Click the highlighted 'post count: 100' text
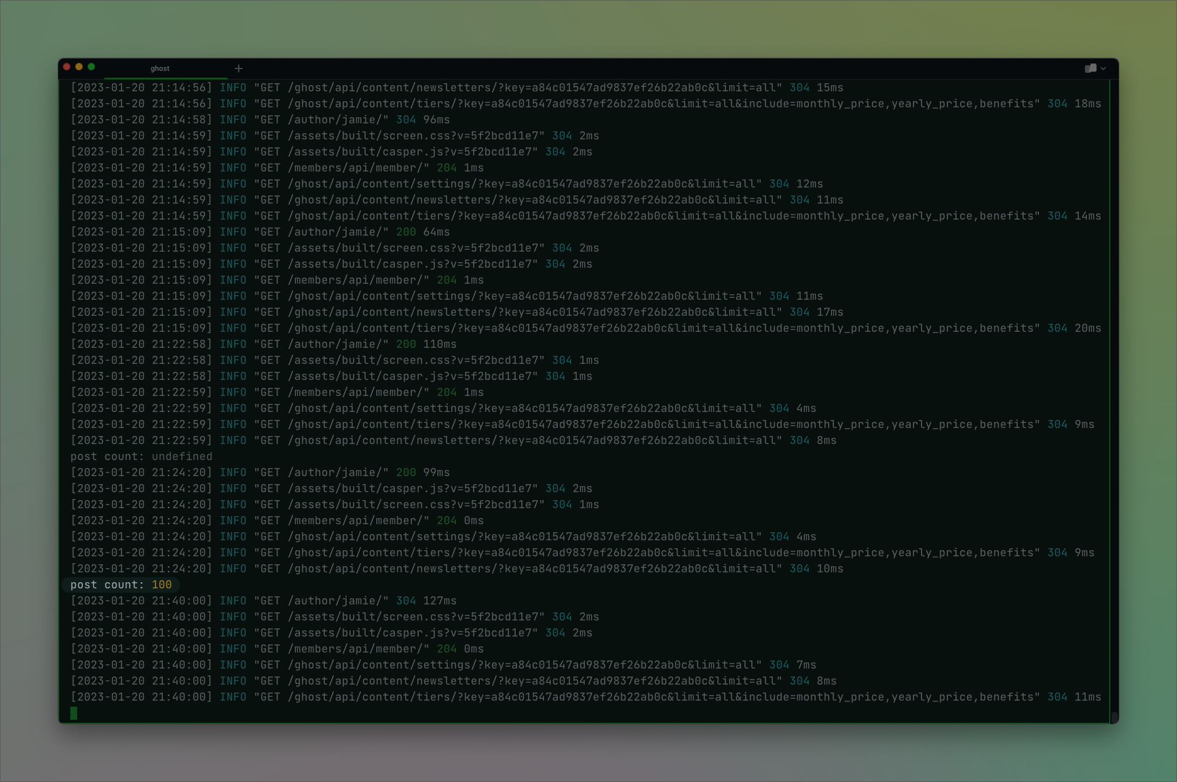1177x782 pixels. 121,585
